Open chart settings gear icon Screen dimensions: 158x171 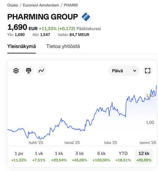coord(16,71)
